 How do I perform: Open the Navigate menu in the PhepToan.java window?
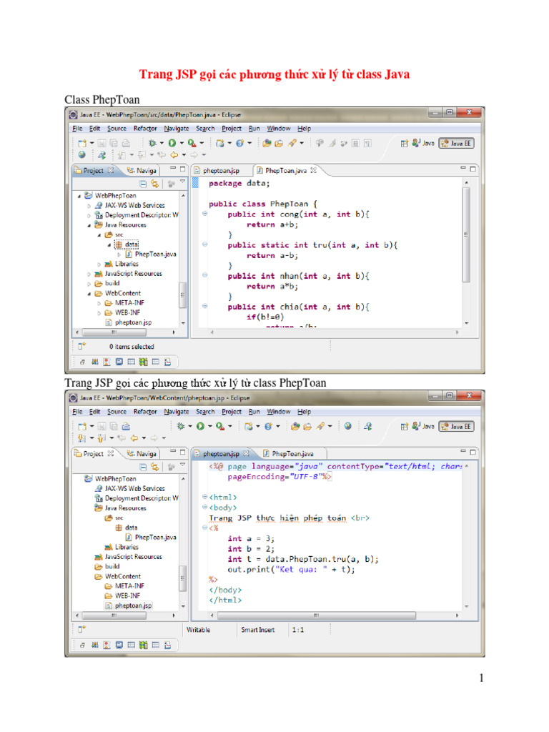(177, 129)
